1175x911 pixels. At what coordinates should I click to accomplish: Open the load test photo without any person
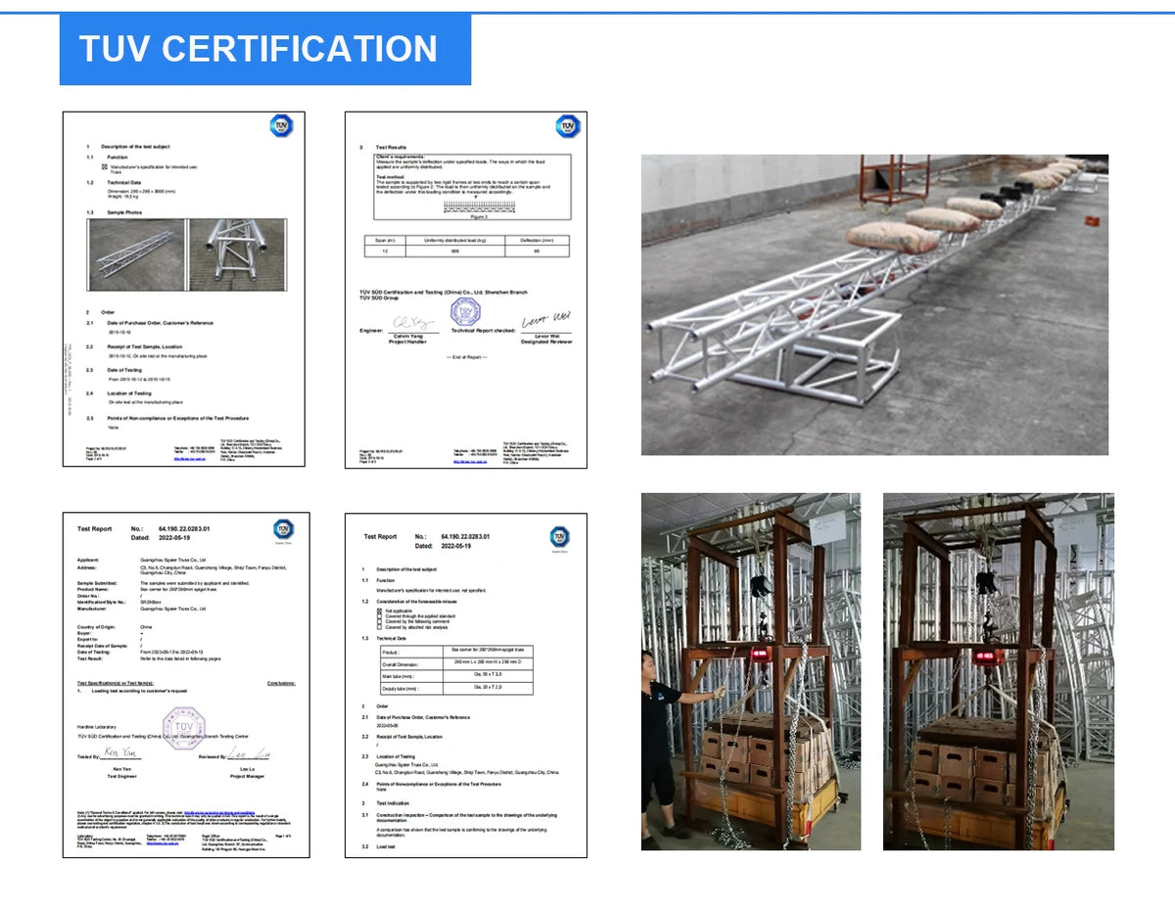coord(999,671)
